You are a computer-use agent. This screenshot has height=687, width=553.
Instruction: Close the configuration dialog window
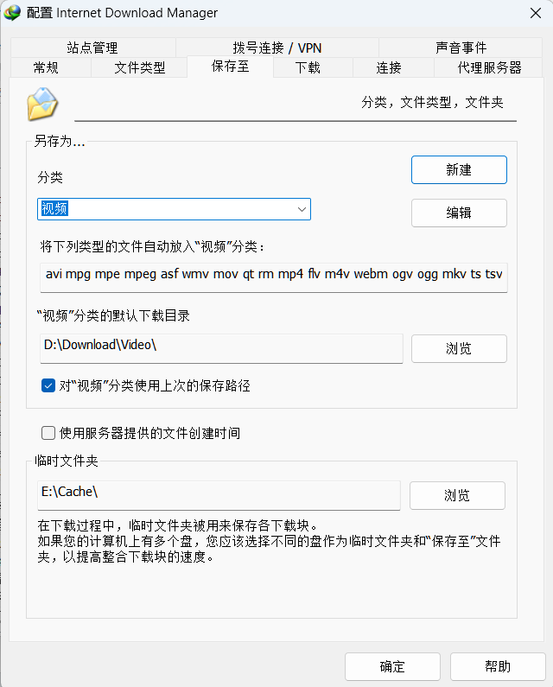[x=536, y=13]
